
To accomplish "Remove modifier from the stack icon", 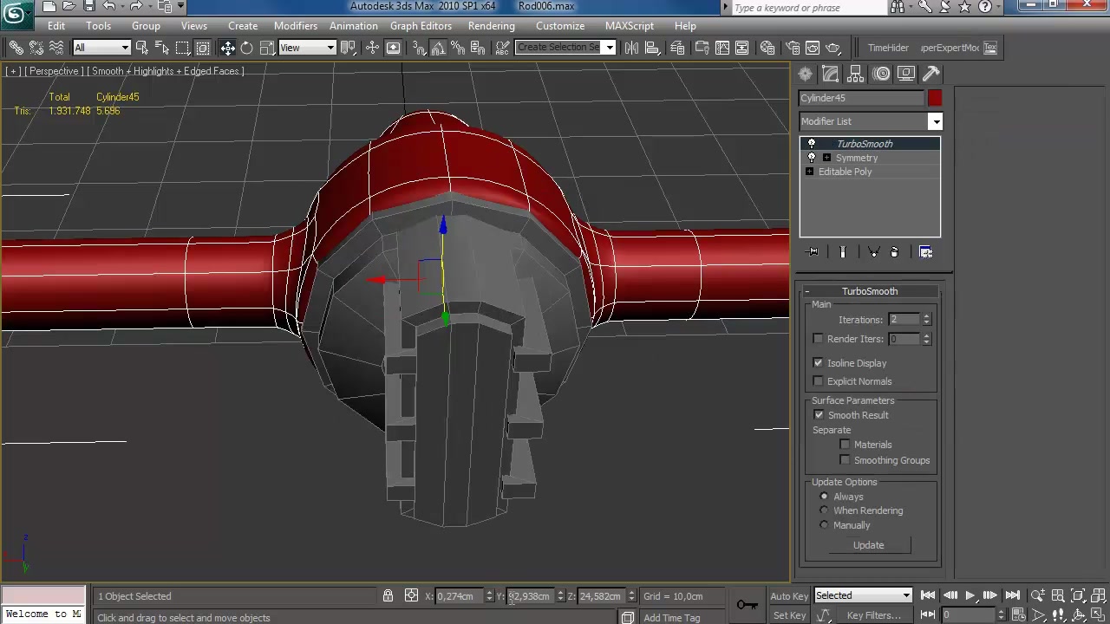I will pyautogui.click(x=894, y=252).
